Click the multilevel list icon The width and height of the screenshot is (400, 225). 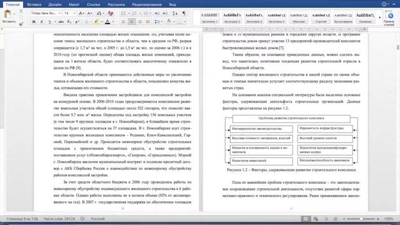[146, 13]
